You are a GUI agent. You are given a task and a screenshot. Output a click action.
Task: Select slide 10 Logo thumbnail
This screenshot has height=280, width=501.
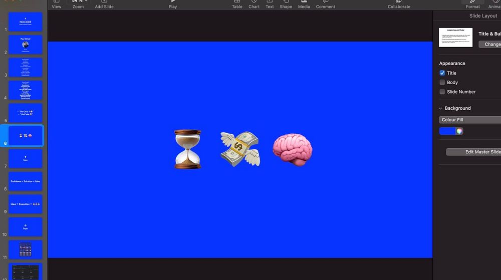(x=25, y=227)
